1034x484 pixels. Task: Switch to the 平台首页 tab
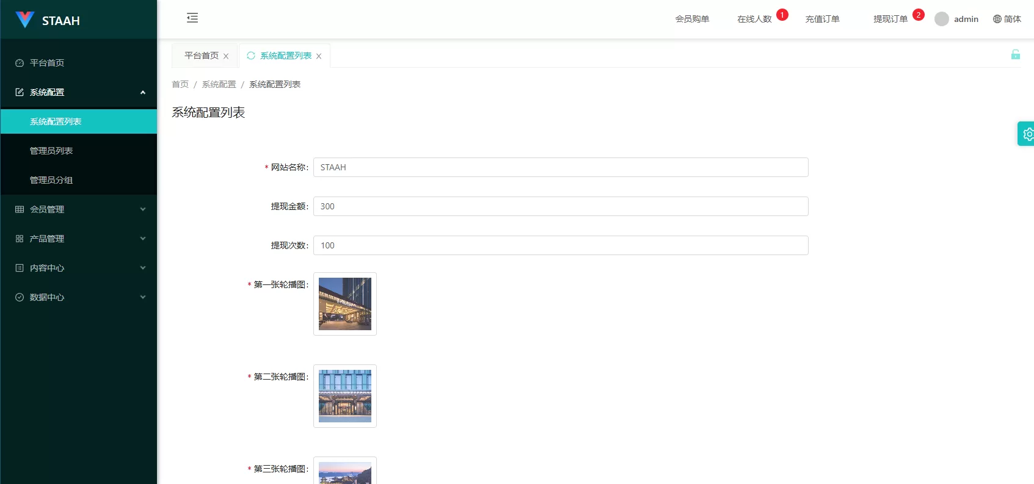click(x=202, y=56)
